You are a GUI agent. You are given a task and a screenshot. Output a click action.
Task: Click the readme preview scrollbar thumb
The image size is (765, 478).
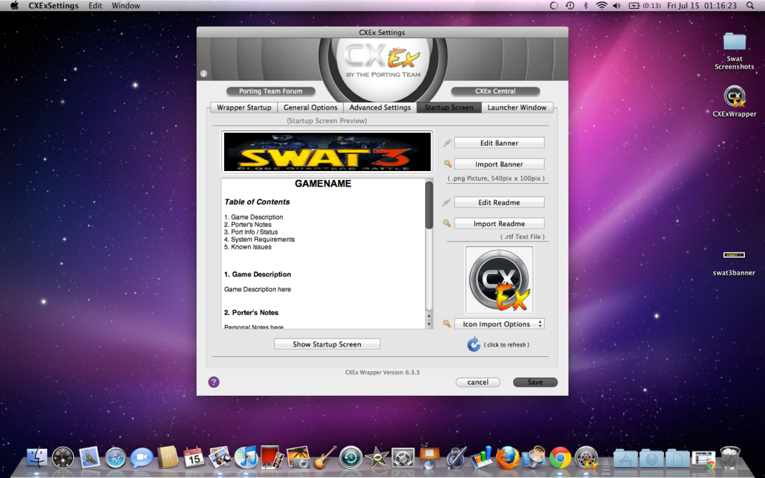[429, 205]
